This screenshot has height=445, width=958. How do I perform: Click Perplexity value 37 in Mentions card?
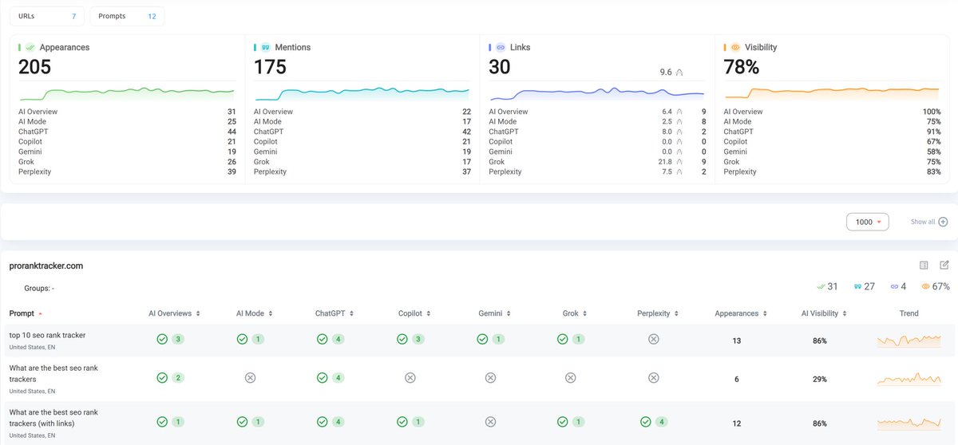[466, 171]
